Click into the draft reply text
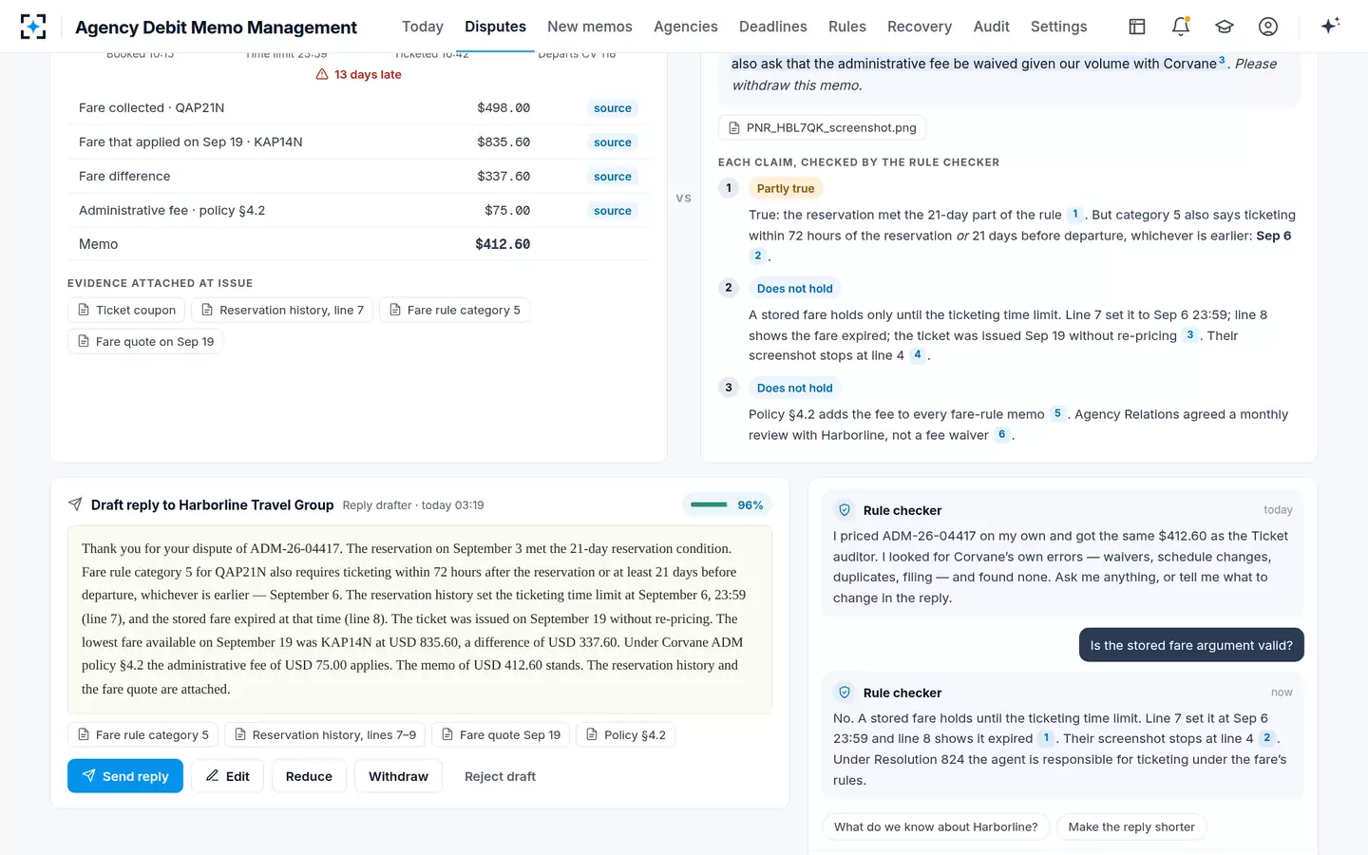 tap(420, 619)
